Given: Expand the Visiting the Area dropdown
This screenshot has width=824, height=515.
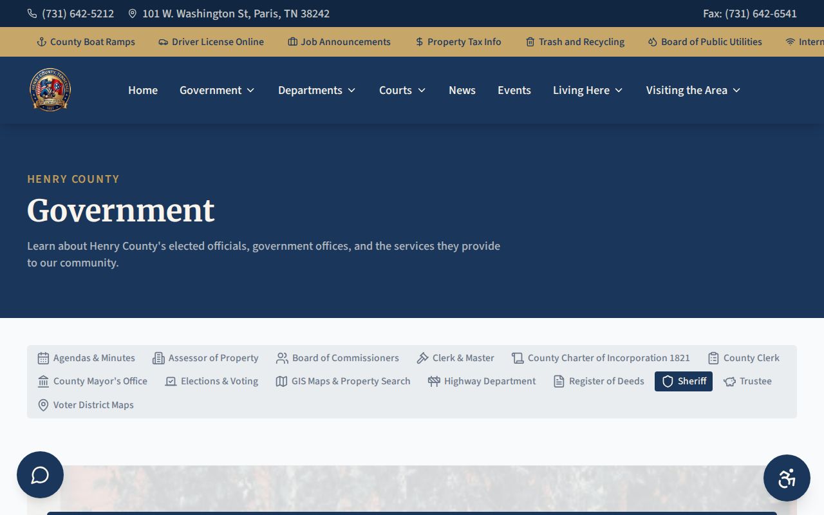Looking at the screenshot, I should [693, 90].
